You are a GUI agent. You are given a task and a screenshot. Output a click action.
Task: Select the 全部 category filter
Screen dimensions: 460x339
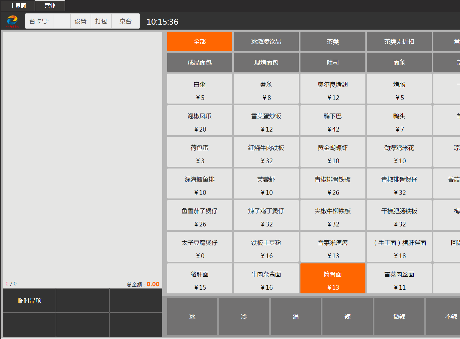200,41
